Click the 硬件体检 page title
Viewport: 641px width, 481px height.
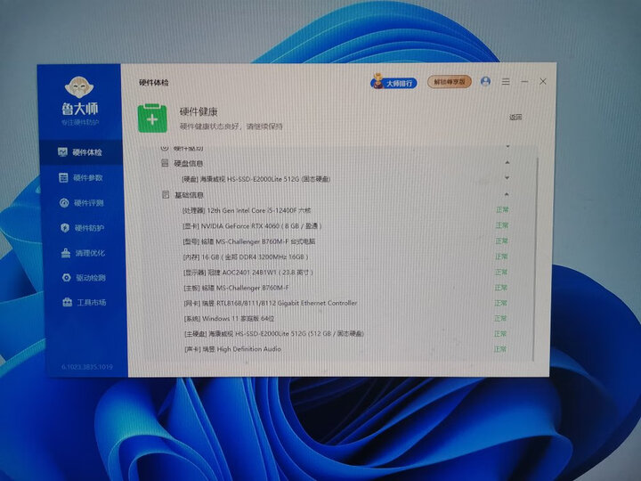tap(154, 83)
